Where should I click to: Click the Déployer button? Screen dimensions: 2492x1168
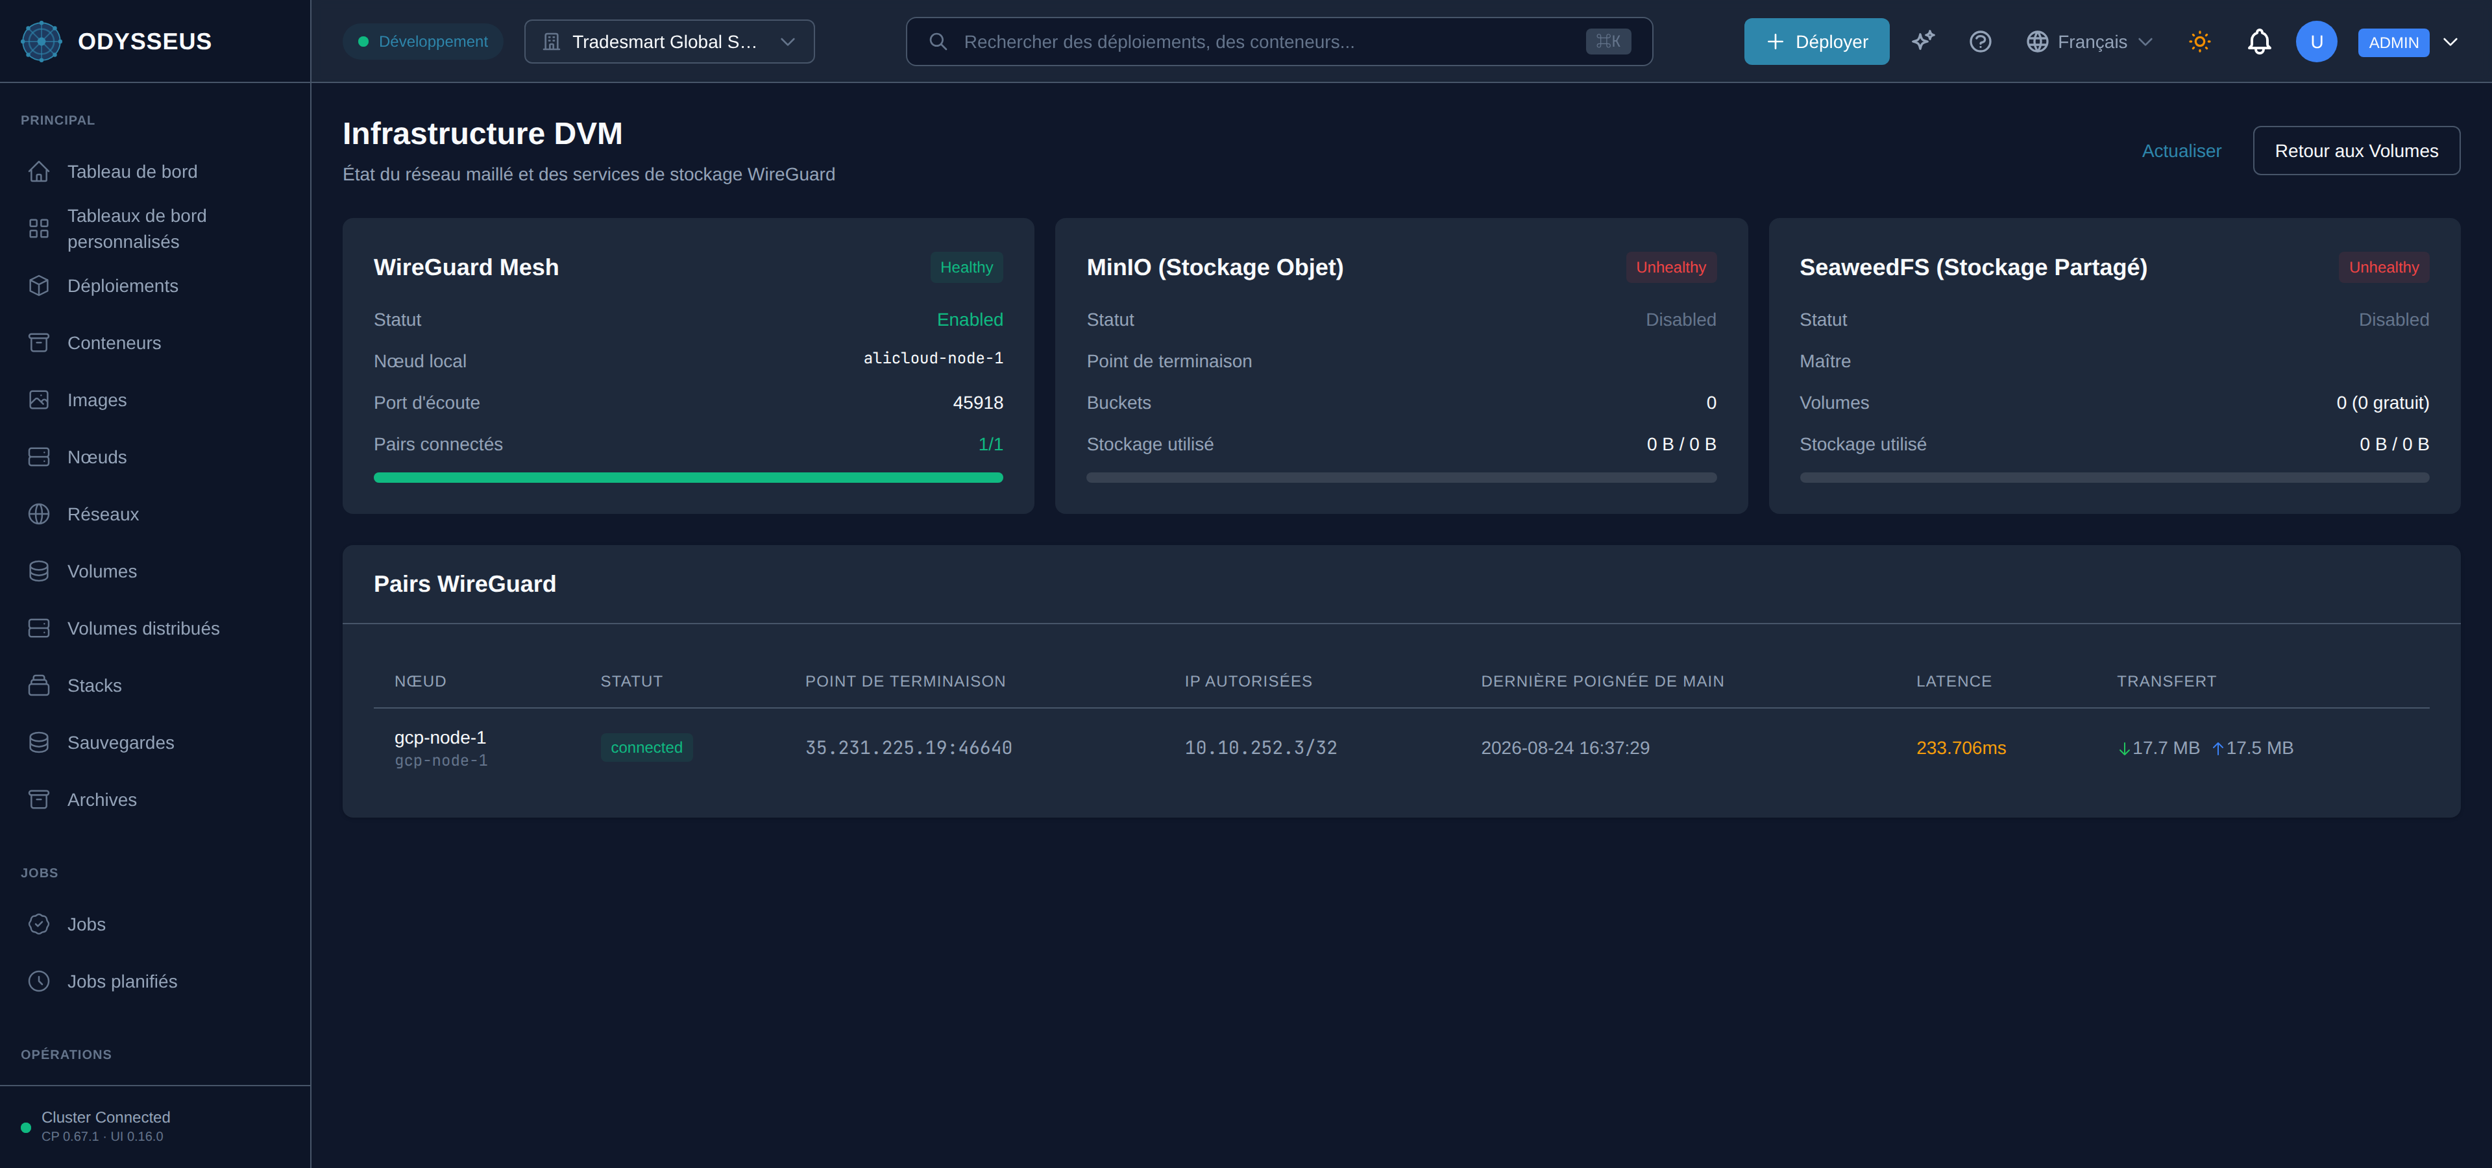(x=1816, y=42)
